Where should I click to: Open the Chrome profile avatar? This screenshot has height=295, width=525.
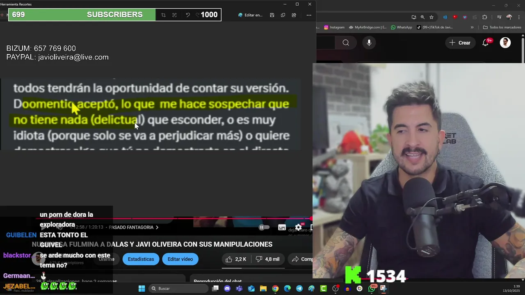tap(509, 17)
